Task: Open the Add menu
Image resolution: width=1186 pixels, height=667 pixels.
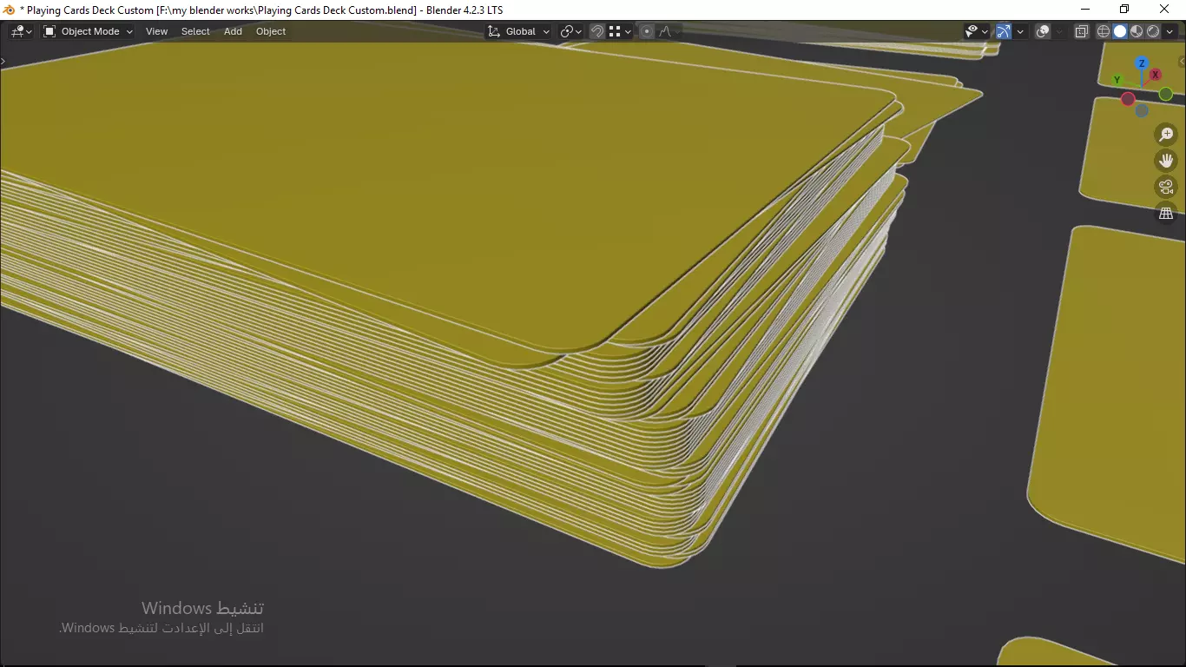Action: coord(233,31)
